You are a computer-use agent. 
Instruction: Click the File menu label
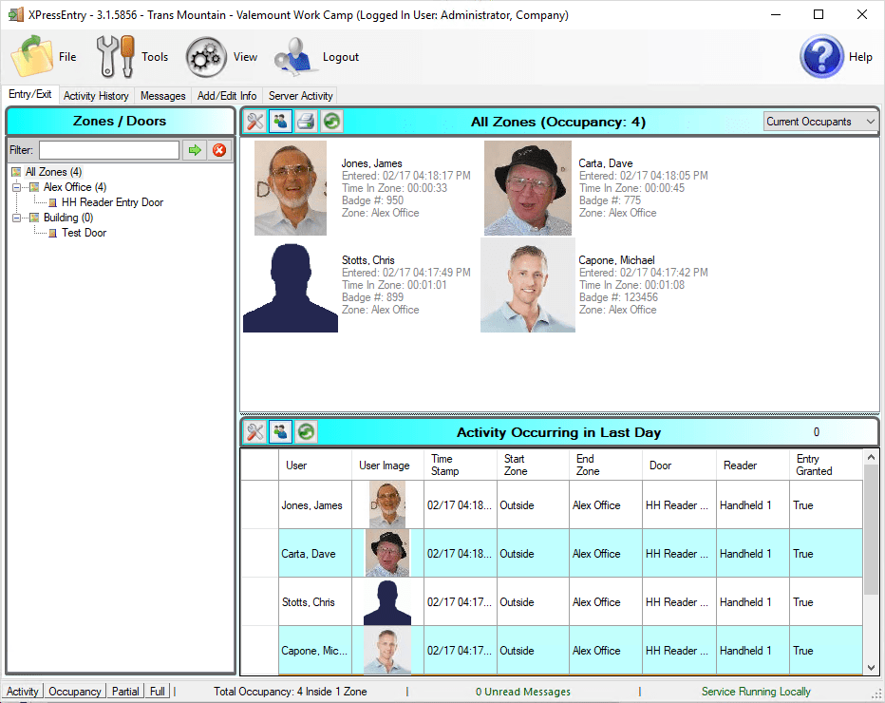click(x=67, y=56)
